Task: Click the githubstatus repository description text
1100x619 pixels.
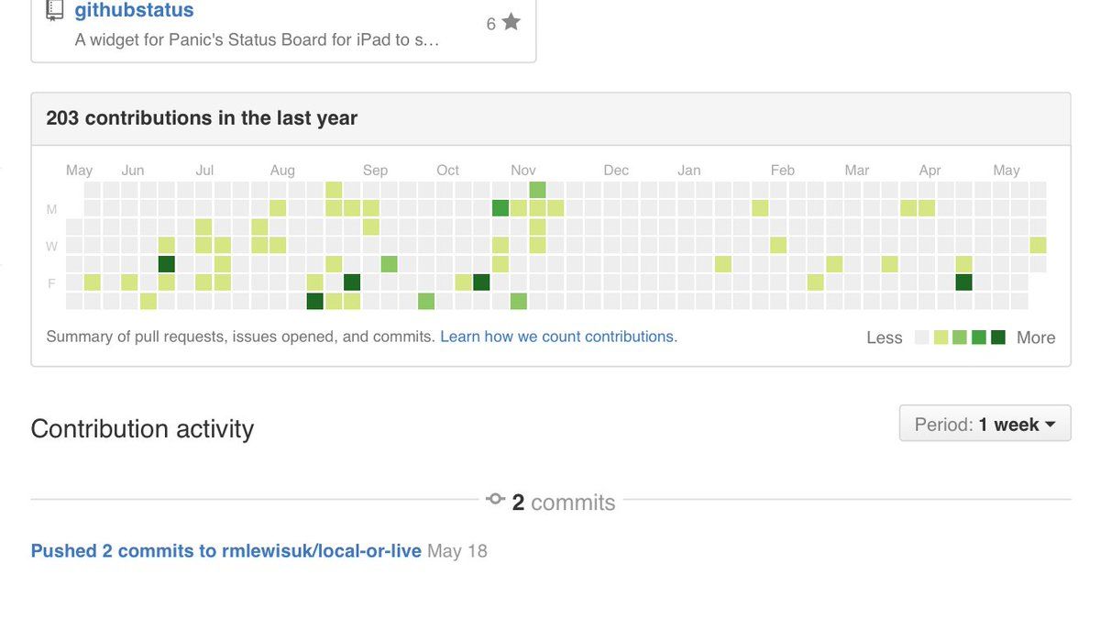Action: click(257, 40)
